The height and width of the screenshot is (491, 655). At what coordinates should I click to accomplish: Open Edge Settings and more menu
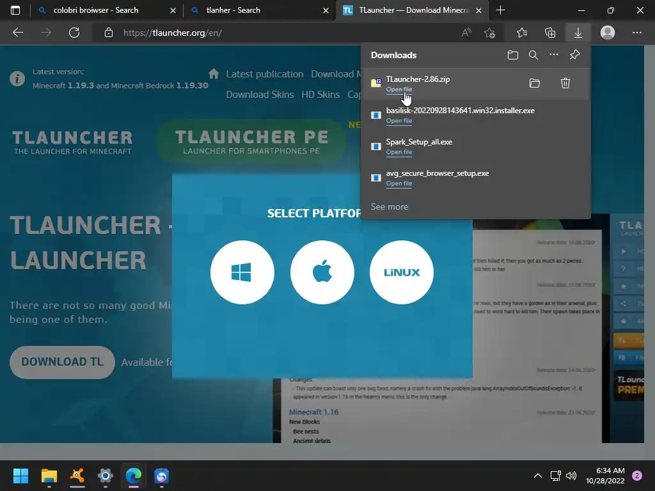tap(636, 33)
